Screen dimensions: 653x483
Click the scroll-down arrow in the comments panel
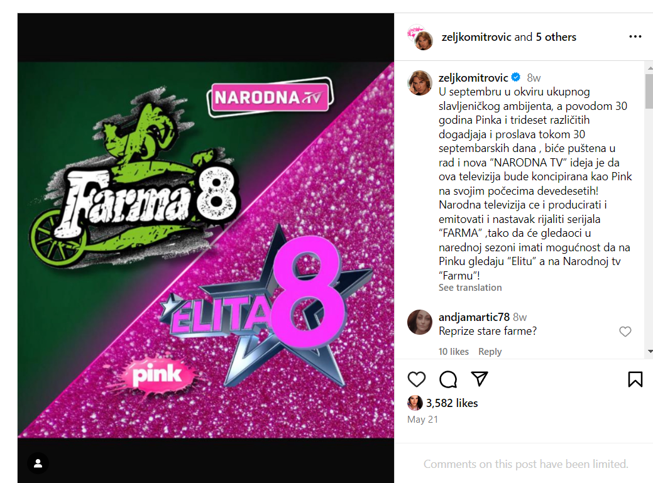(650, 352)
